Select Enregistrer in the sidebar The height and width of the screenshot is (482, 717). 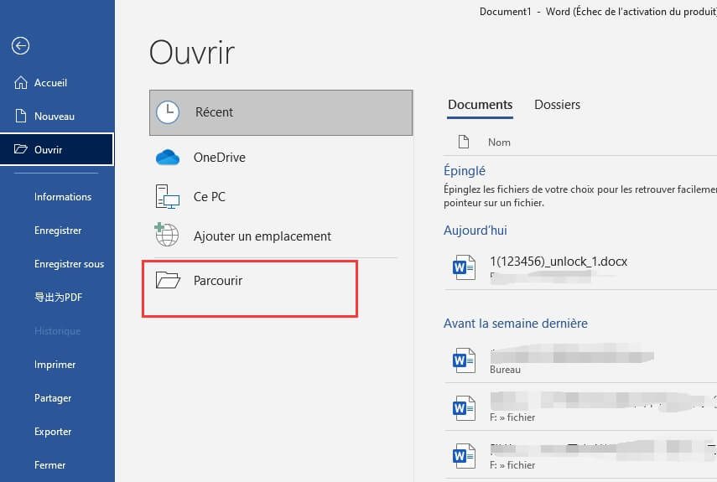[x=58, y=231]
